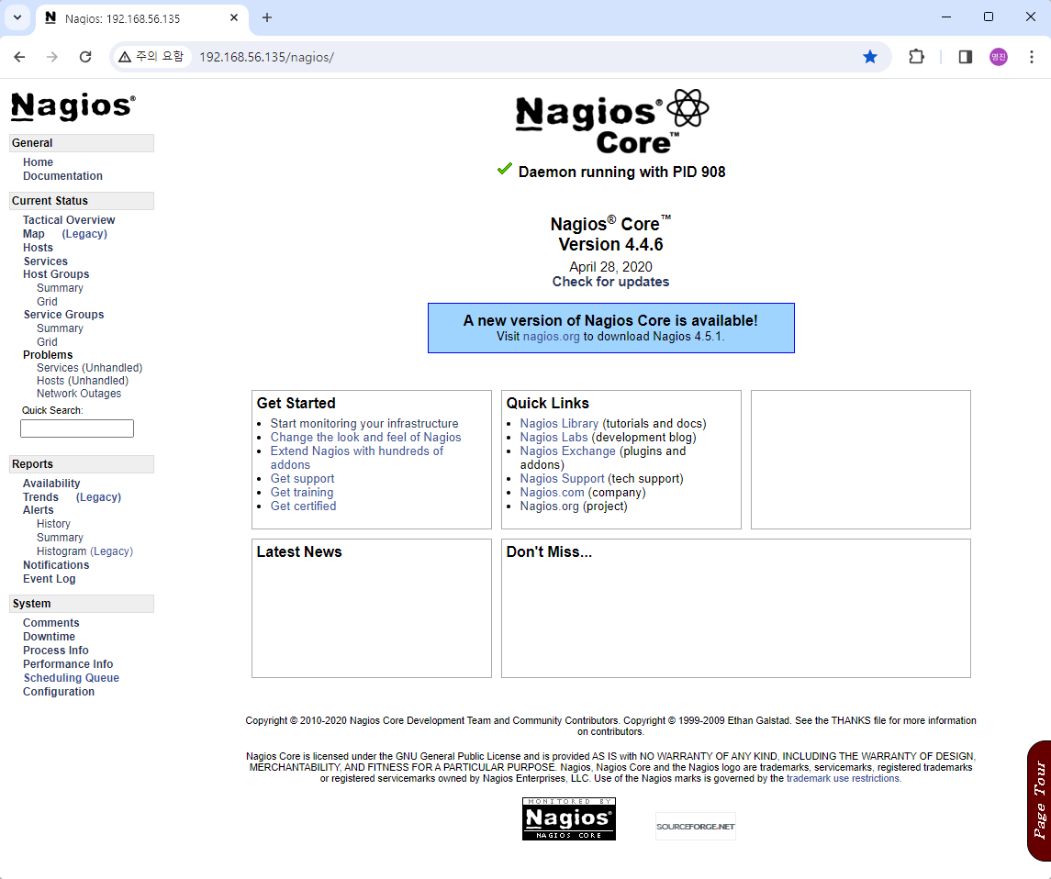Open Configuration page
This screenshot has width=1051, height=879.
(x=59, y=692)
